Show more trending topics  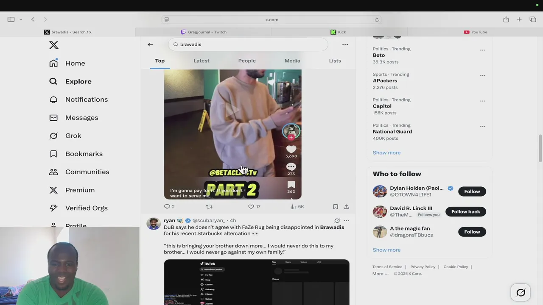[386, 152]
